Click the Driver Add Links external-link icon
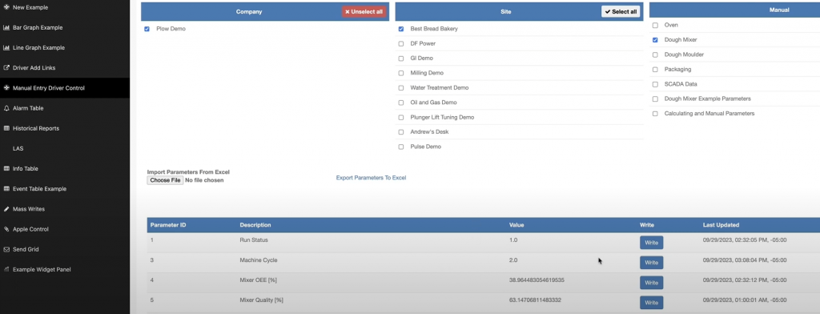820x314 pixels. pyautogui.click(x=6, y=68)
